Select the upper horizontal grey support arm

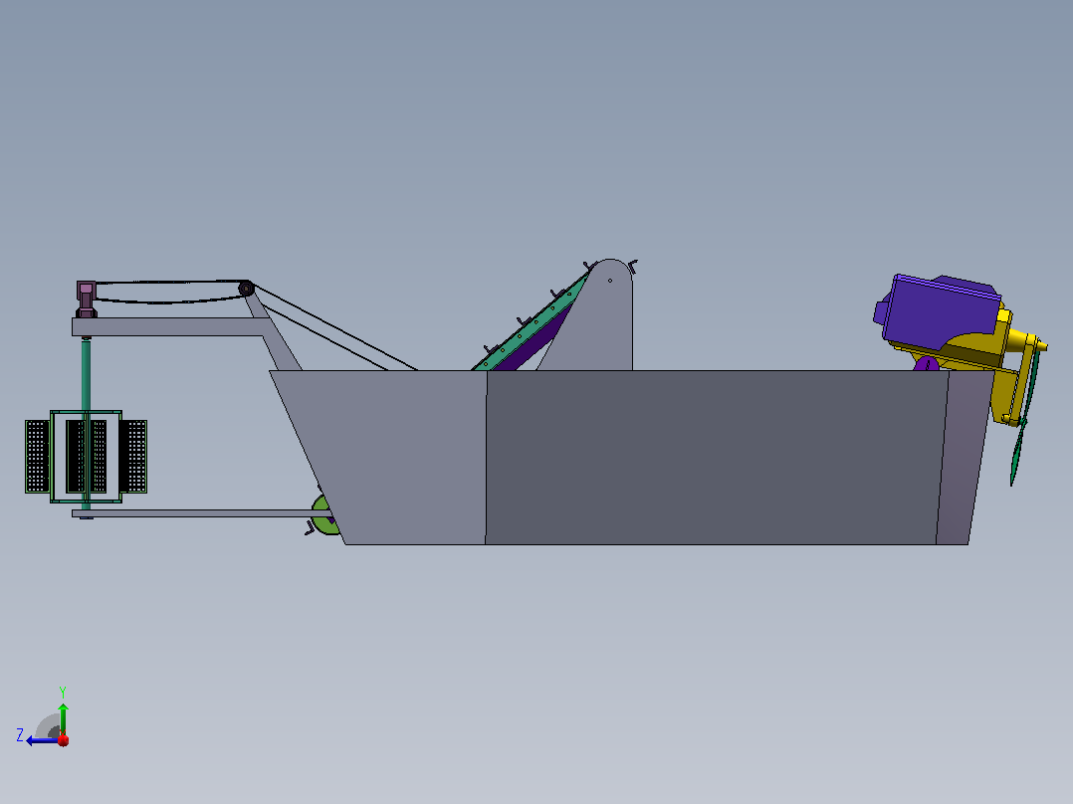[167, 326]
